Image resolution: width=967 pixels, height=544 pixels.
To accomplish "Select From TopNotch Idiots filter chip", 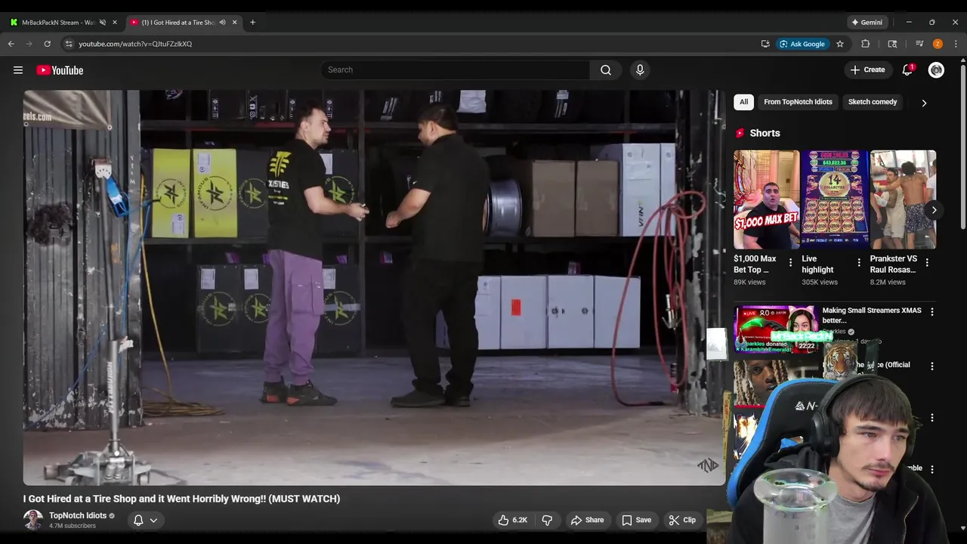I will pyautogui.click(x=798, y=102).
